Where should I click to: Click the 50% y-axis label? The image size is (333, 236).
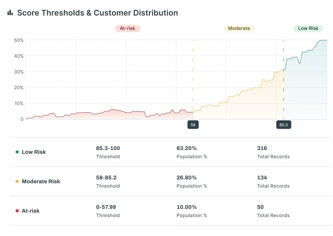tap(19, 40)
